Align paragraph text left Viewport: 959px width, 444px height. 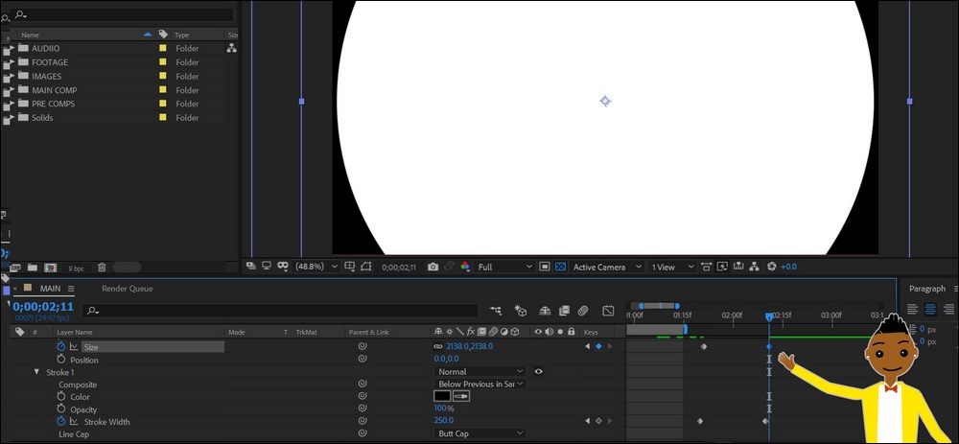912,310
